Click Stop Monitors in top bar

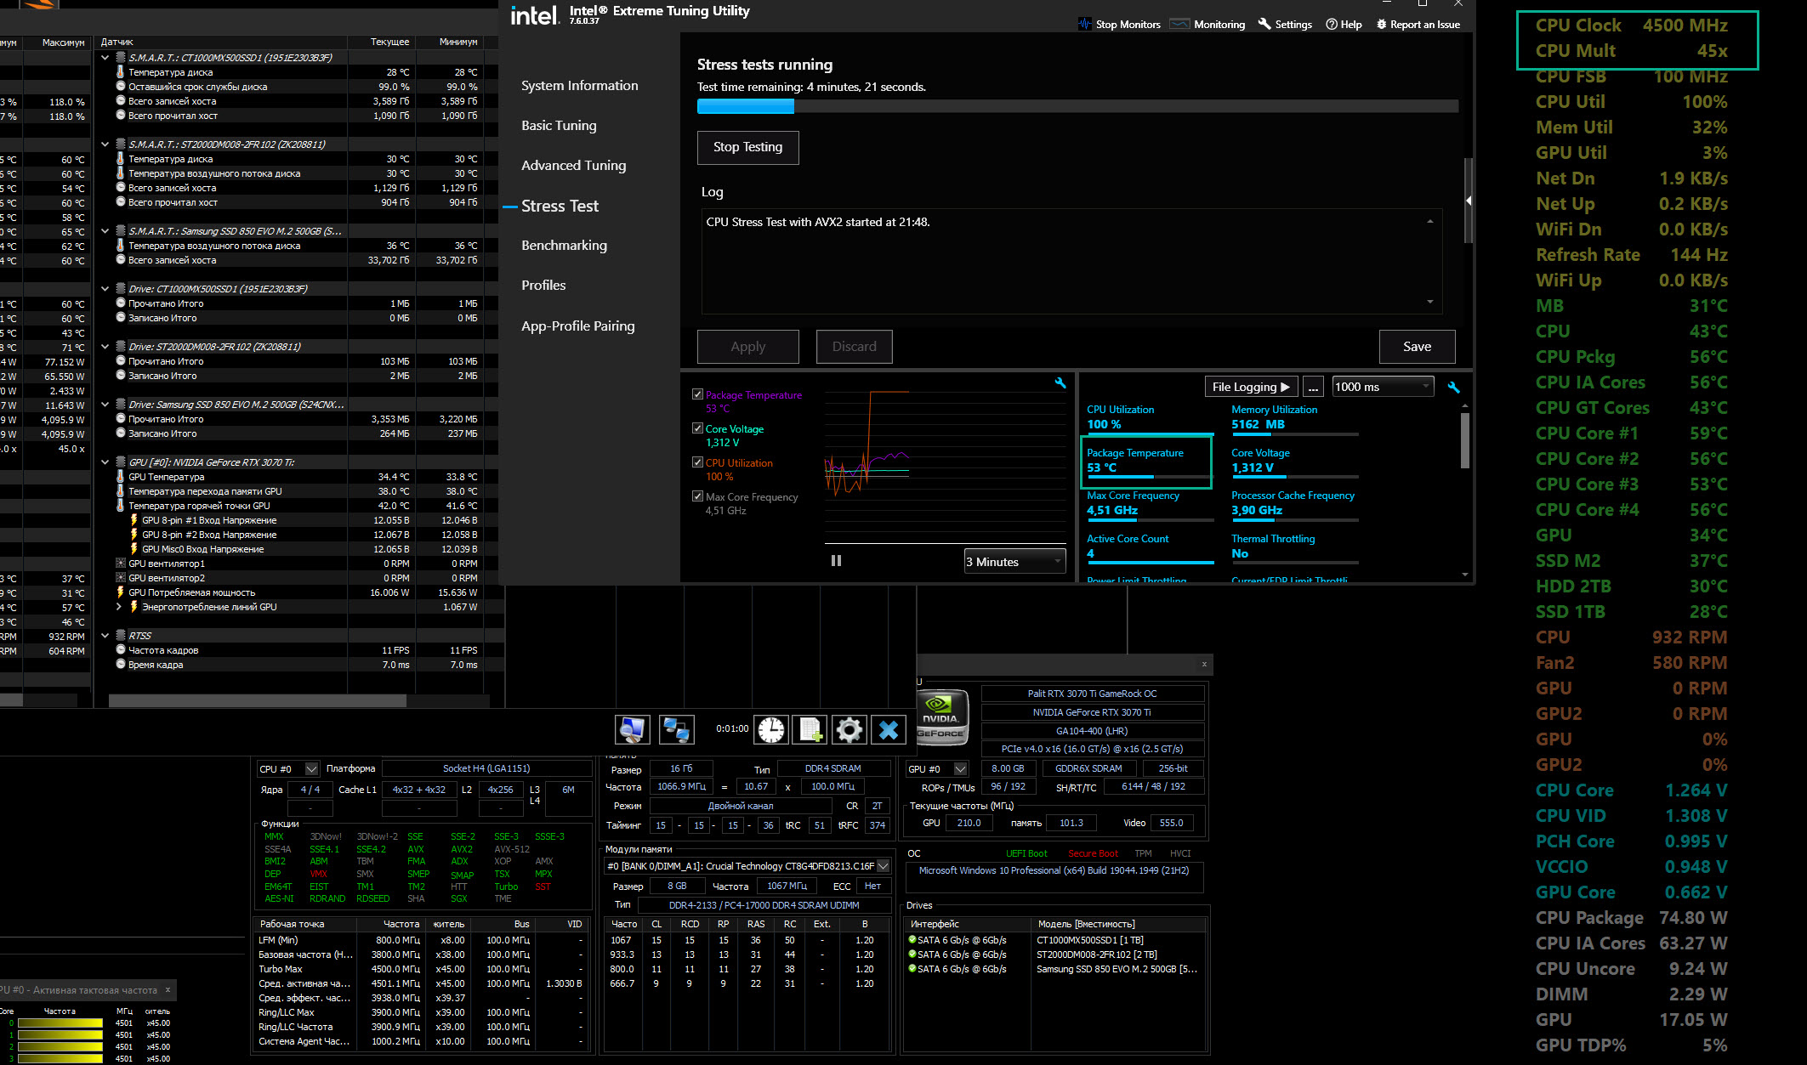[x=1119, y=25]
